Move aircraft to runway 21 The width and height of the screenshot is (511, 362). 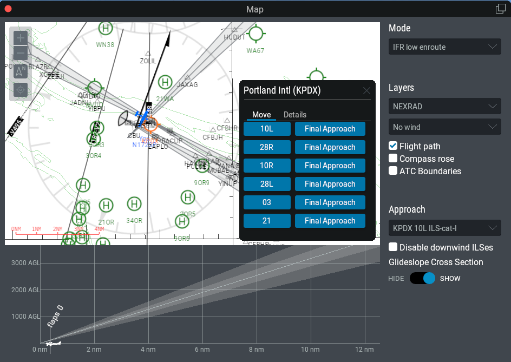coord(267,221)
